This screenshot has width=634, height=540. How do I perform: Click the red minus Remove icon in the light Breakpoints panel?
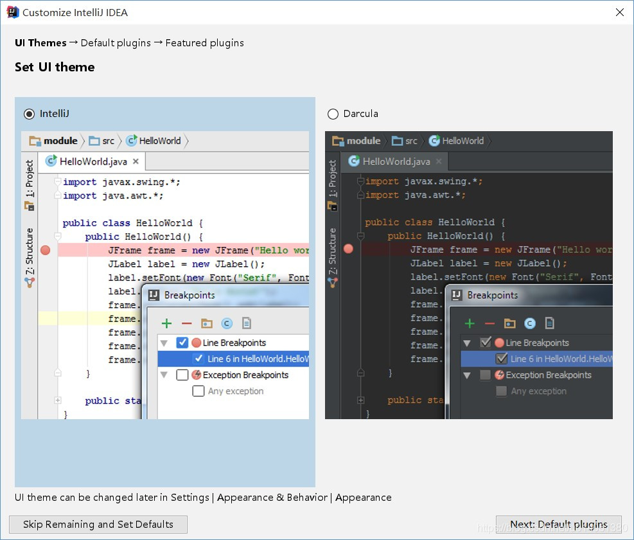click(x=186, y=323)
